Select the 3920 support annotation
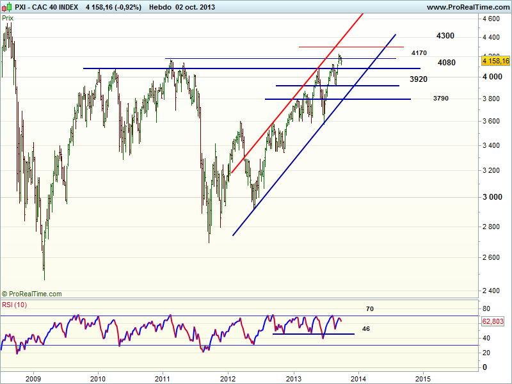This screenshot has width=512, height=384. pos(419,79)
